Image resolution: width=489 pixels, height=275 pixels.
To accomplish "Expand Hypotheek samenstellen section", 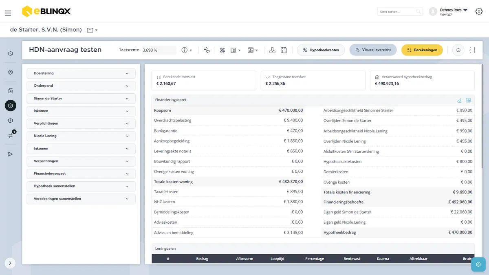I will coord(81,186).
